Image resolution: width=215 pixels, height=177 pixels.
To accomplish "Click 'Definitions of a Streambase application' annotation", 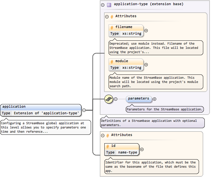I will click(x=152, y=123).
